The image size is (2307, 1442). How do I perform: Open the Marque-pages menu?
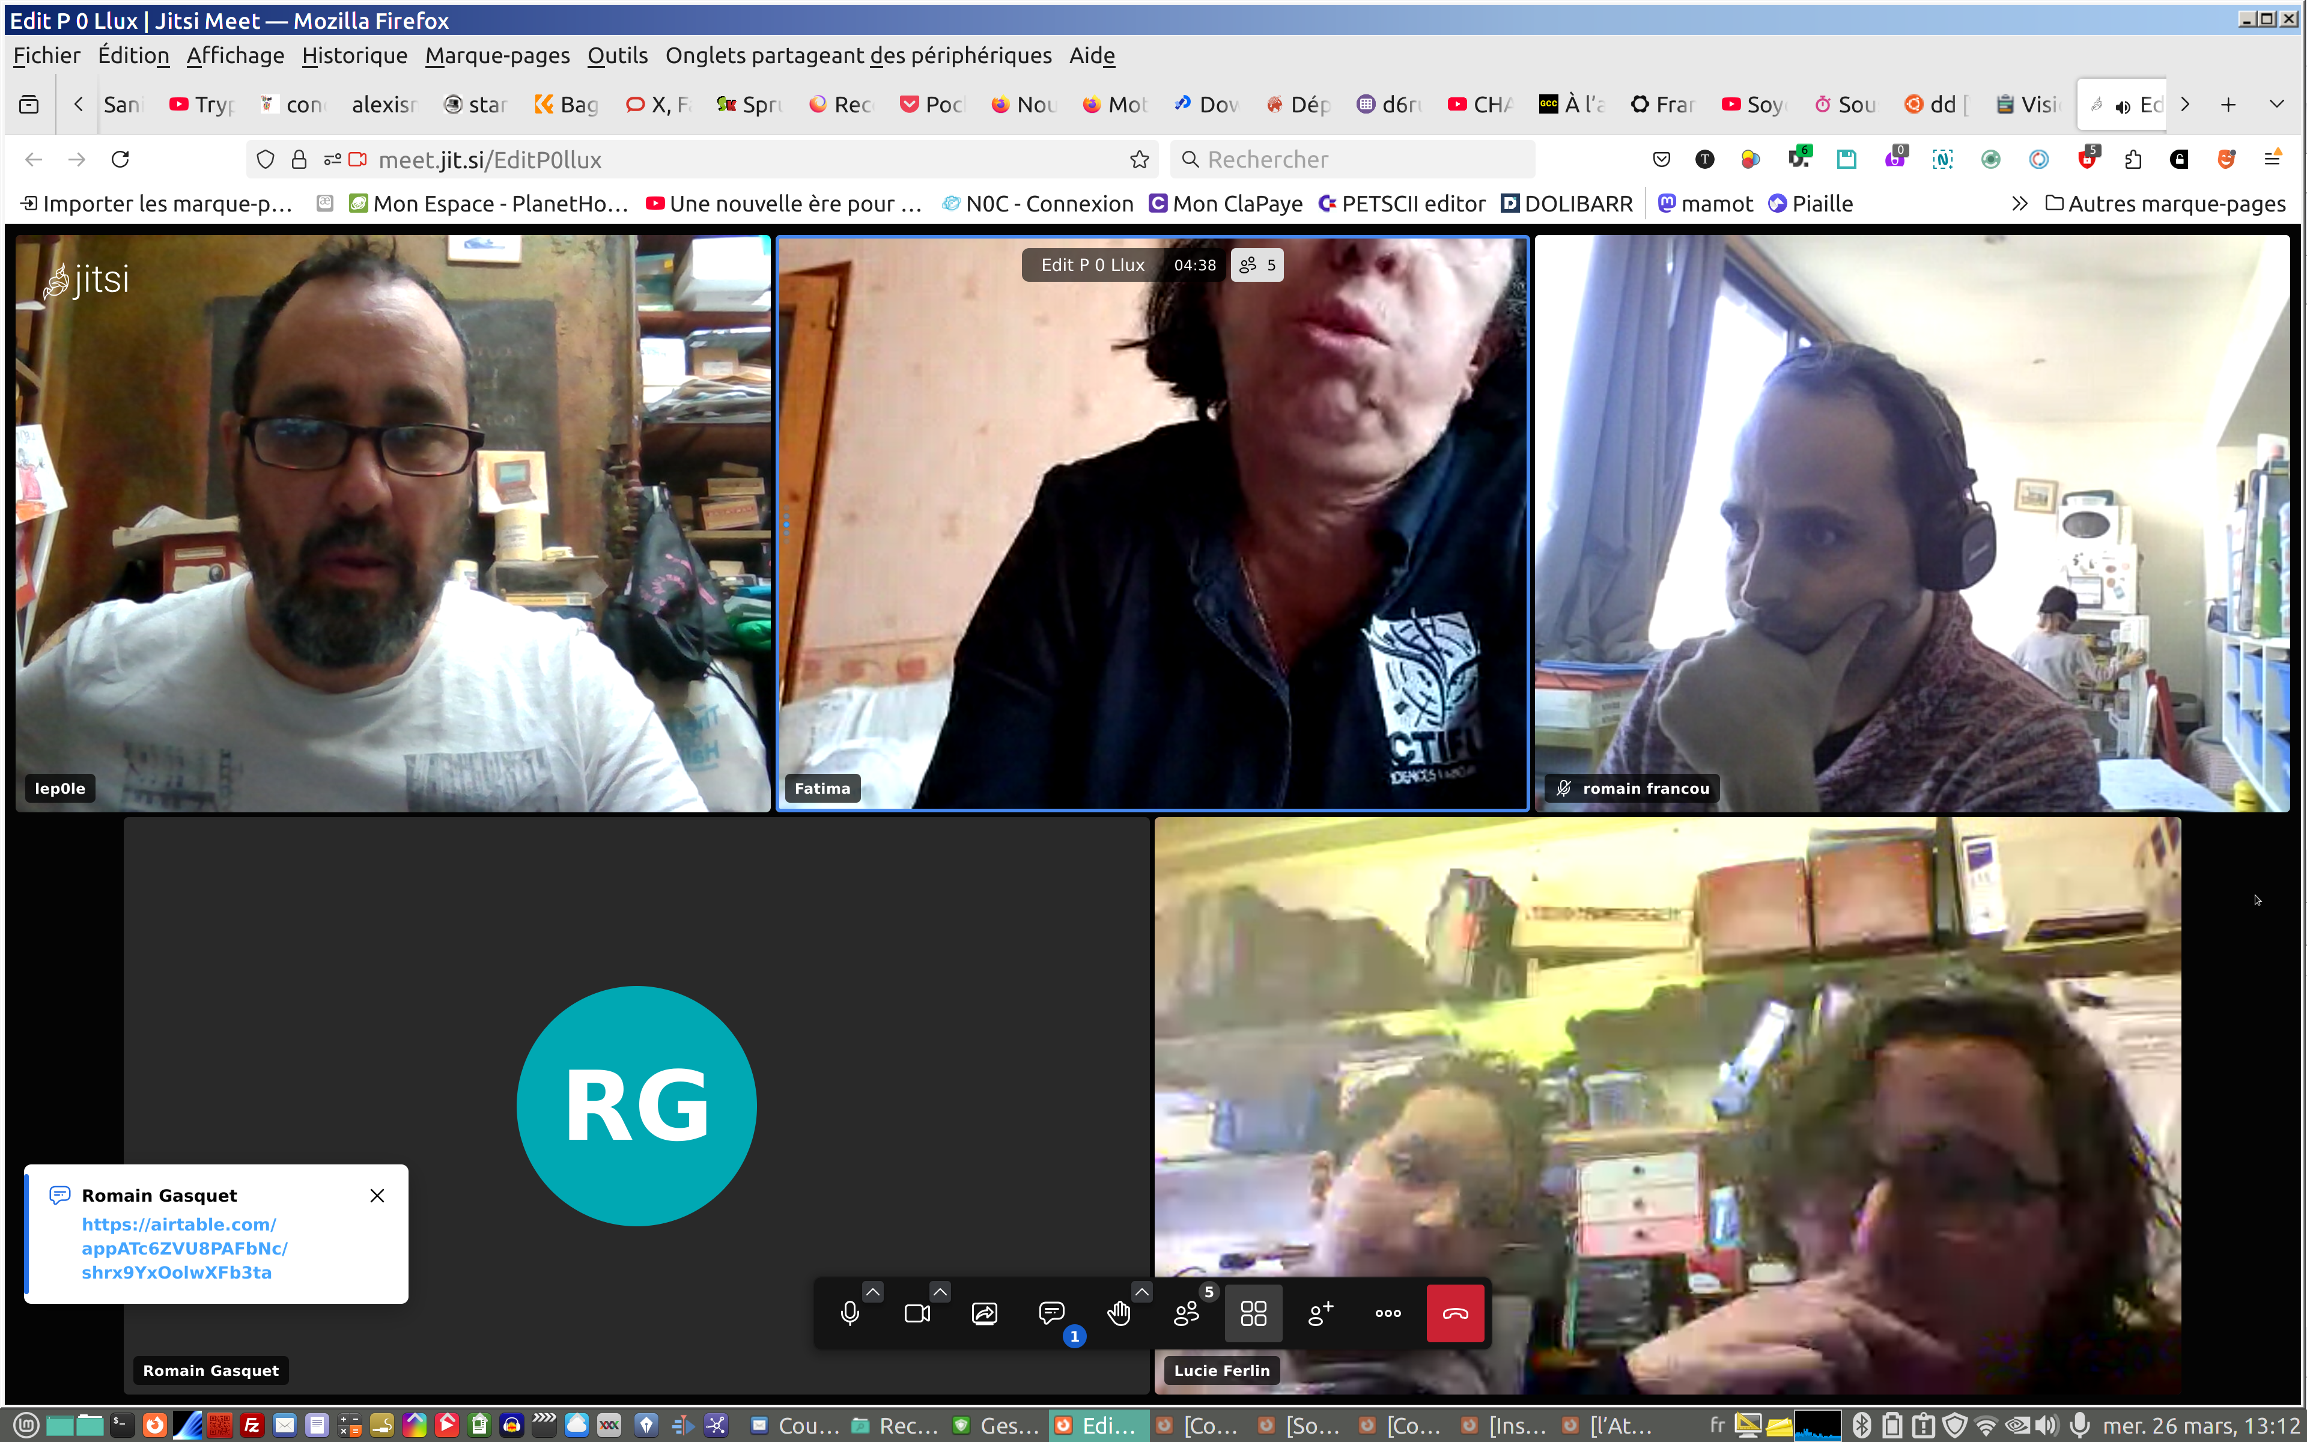[497, 55]
